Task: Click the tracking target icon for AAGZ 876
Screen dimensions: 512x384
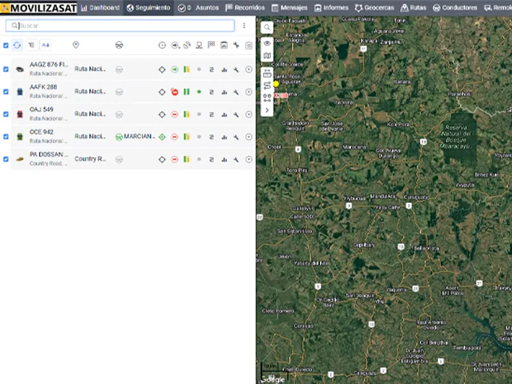Action: coord(162,70)
